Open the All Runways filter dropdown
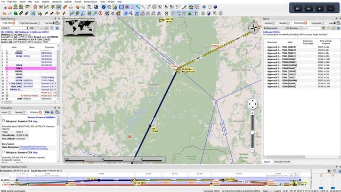The width and height of the screenshot is (341, 192). (x=294, y=28)
